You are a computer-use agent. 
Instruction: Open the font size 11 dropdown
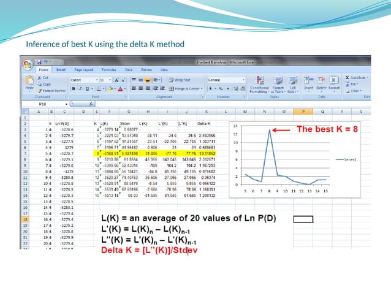point(110,80)
